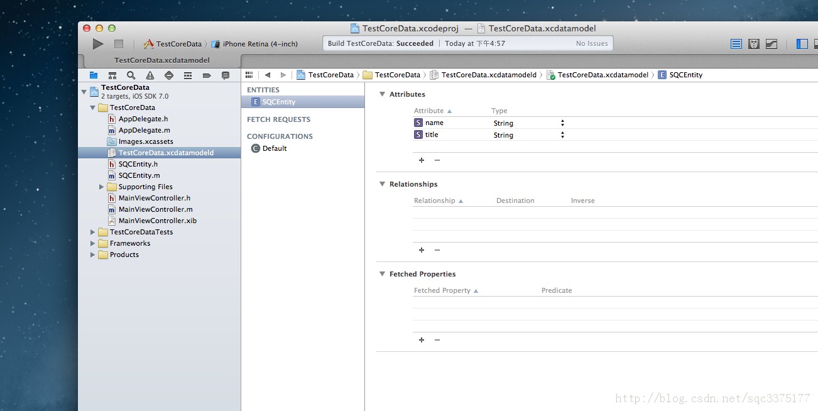Open the Find navigator magnifier icon
818x411 pixels.
(x=131, y=75)
